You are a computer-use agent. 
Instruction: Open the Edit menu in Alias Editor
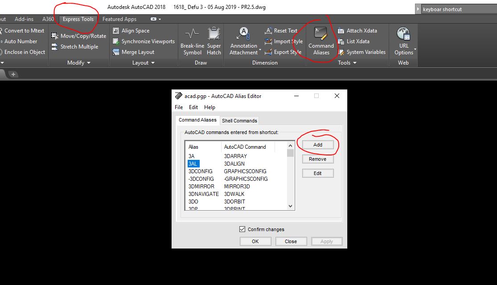click(193, 107)
